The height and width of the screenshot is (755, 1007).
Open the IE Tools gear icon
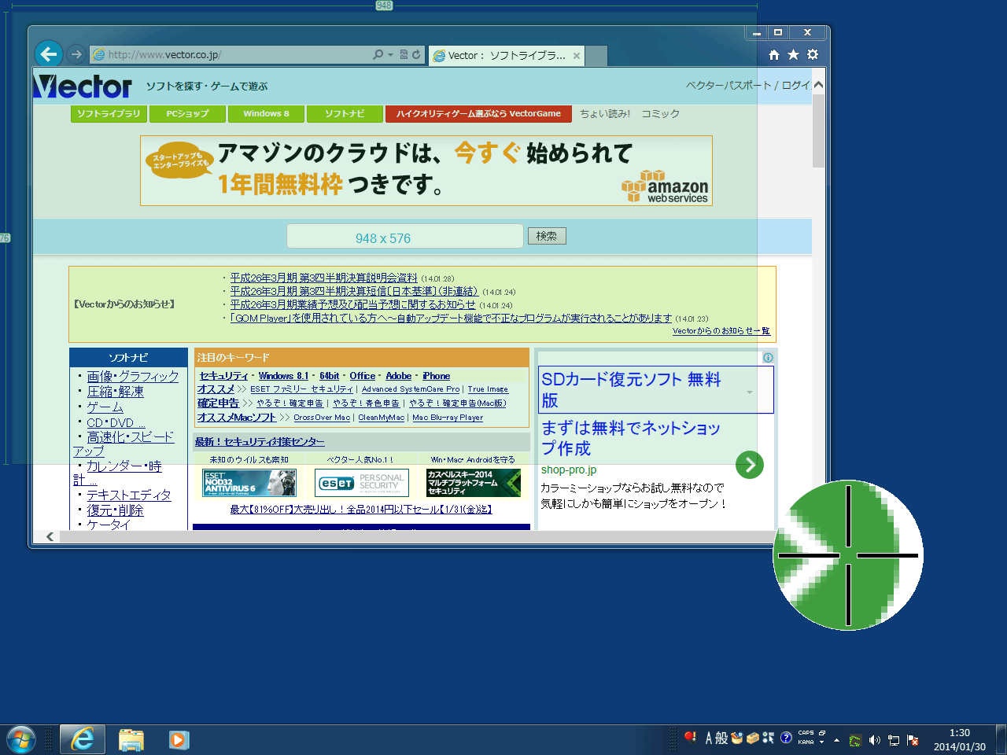coord(813,54)
